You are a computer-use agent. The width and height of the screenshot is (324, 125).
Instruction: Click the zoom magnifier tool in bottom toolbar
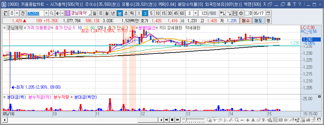(x=236, y=120)
